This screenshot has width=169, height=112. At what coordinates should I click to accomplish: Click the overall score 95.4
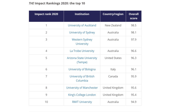tap(134, 95)
